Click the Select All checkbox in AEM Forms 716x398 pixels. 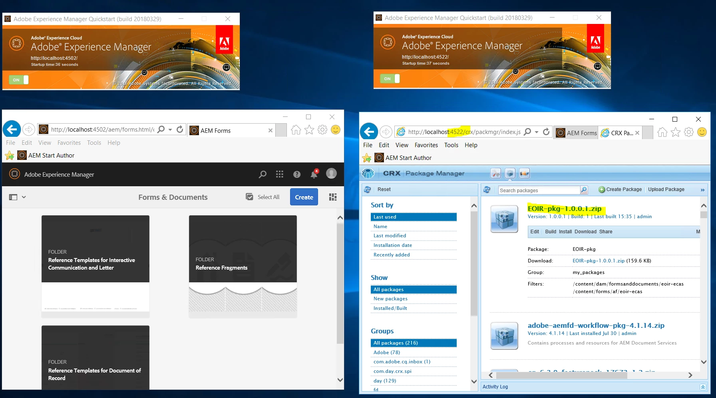249,197
